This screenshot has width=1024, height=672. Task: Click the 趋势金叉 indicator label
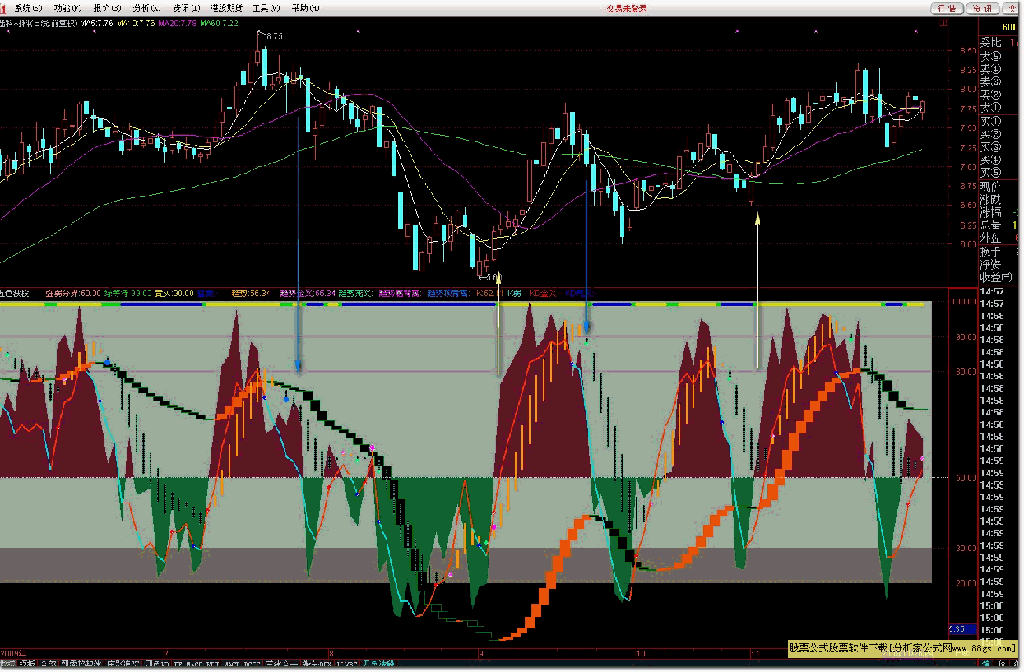[307, 293]
